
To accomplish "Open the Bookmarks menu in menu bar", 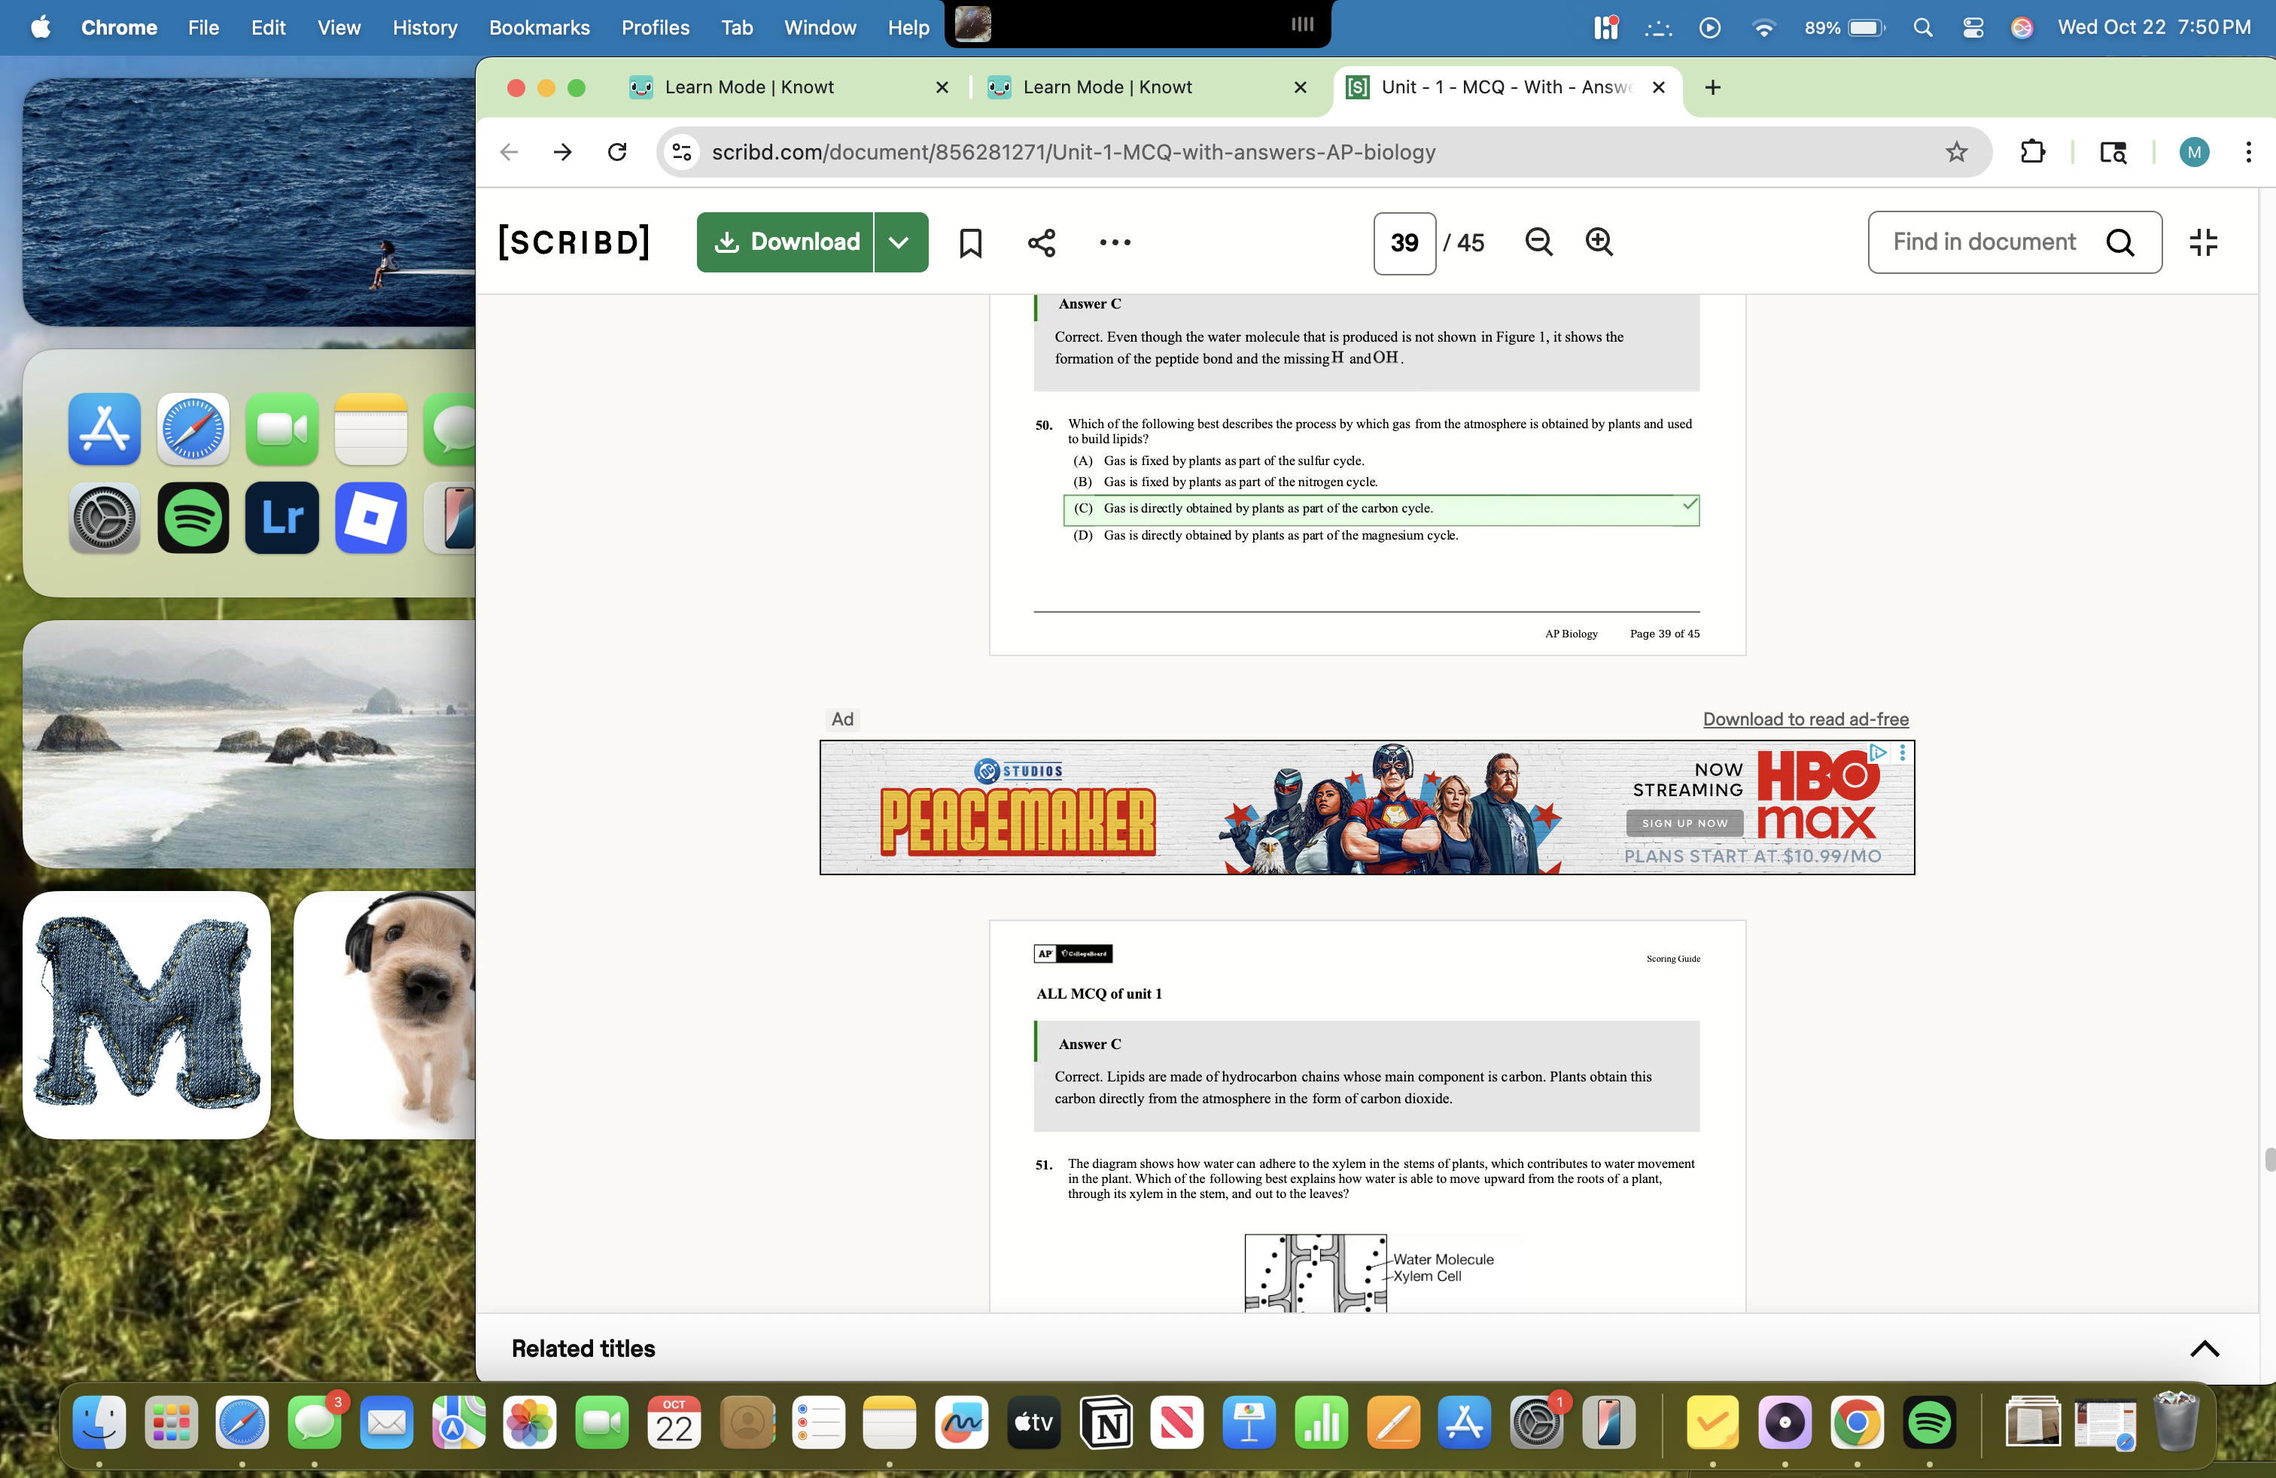I will pyautogui.click(x=538, y=28).
